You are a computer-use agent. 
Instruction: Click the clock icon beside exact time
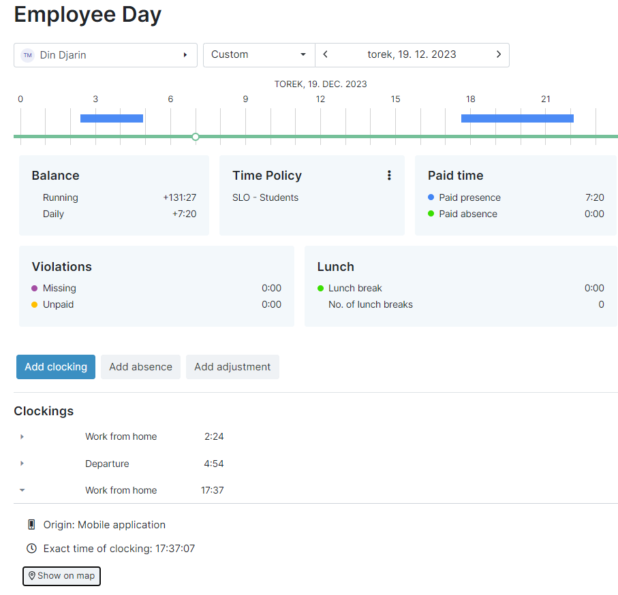31,548
